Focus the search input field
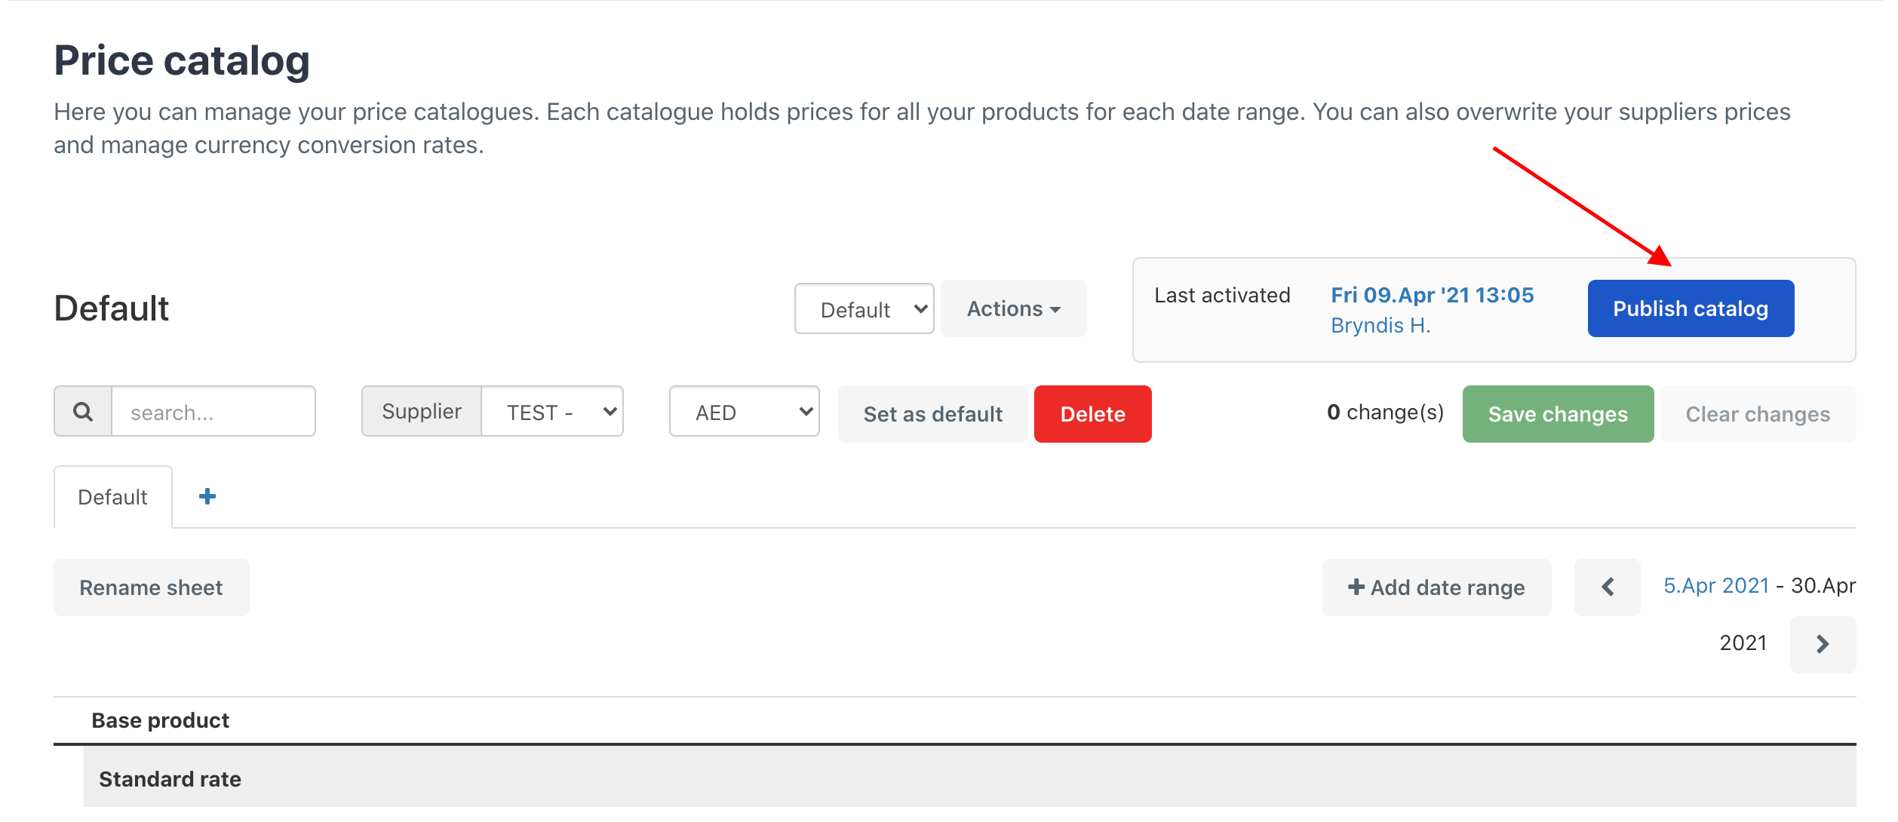The height and width of the screenshot is (822, 1898). coord(213,412)
